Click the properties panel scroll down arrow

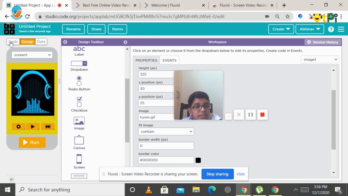[334, 173]
